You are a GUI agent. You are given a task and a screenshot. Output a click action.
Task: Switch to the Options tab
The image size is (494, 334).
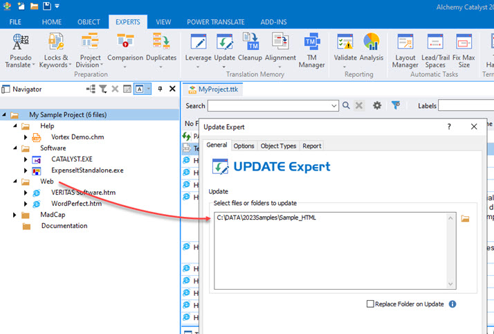coord(244,146)
